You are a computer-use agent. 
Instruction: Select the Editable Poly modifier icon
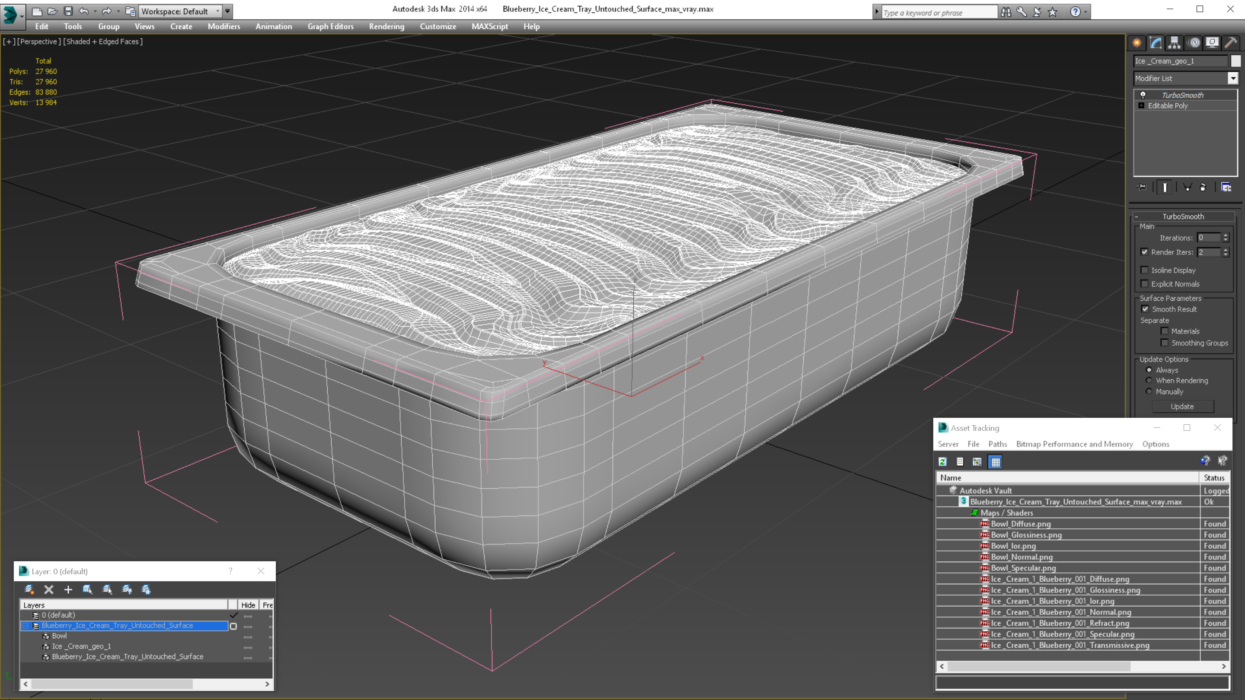click(1143, 105)
